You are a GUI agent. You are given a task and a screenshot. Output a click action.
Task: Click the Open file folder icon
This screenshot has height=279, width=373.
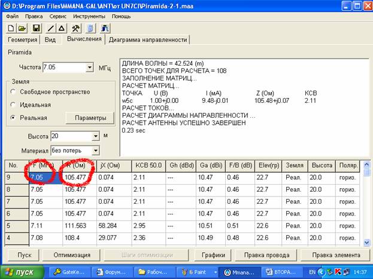point(22,28)
